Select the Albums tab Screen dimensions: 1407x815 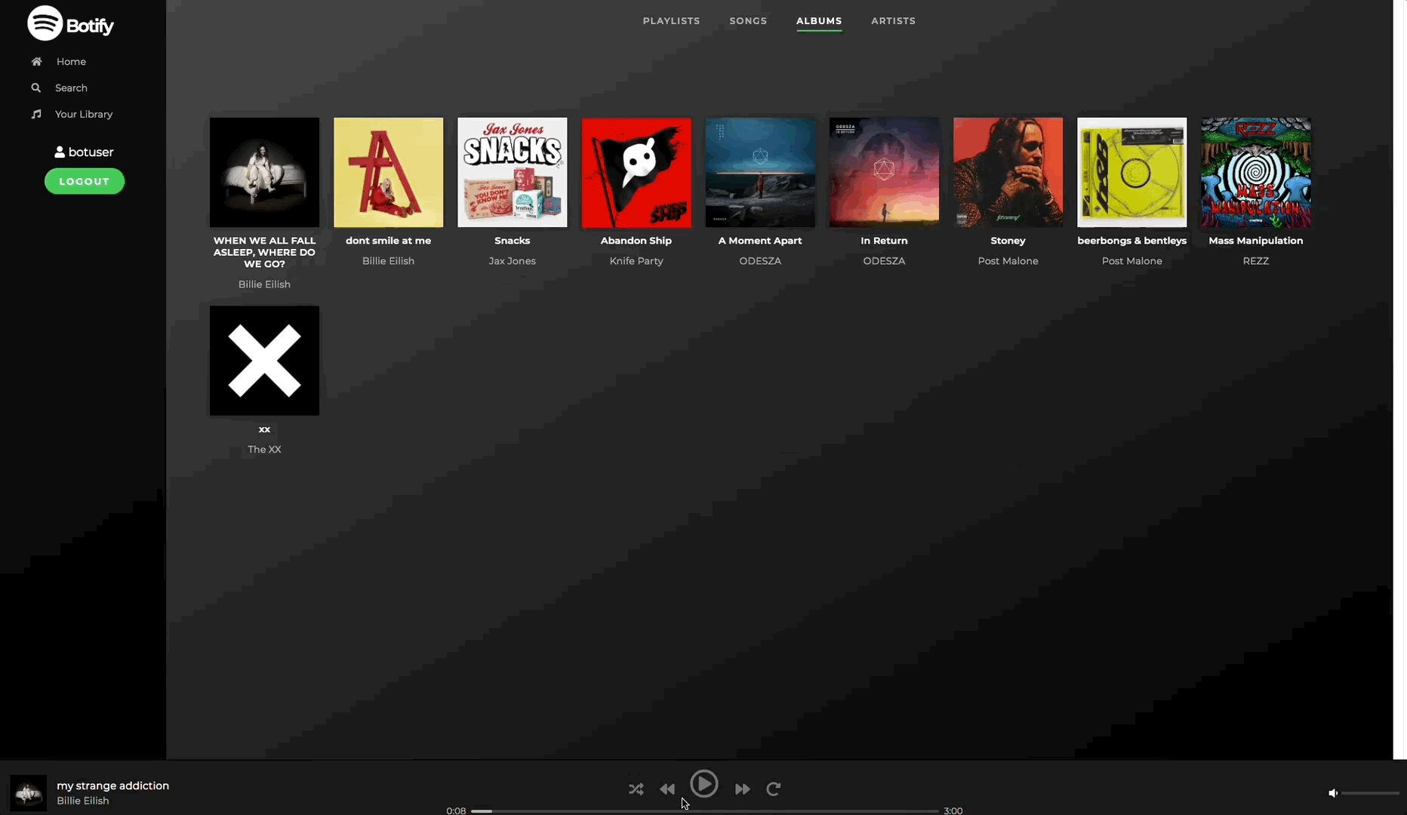(819, 21)
